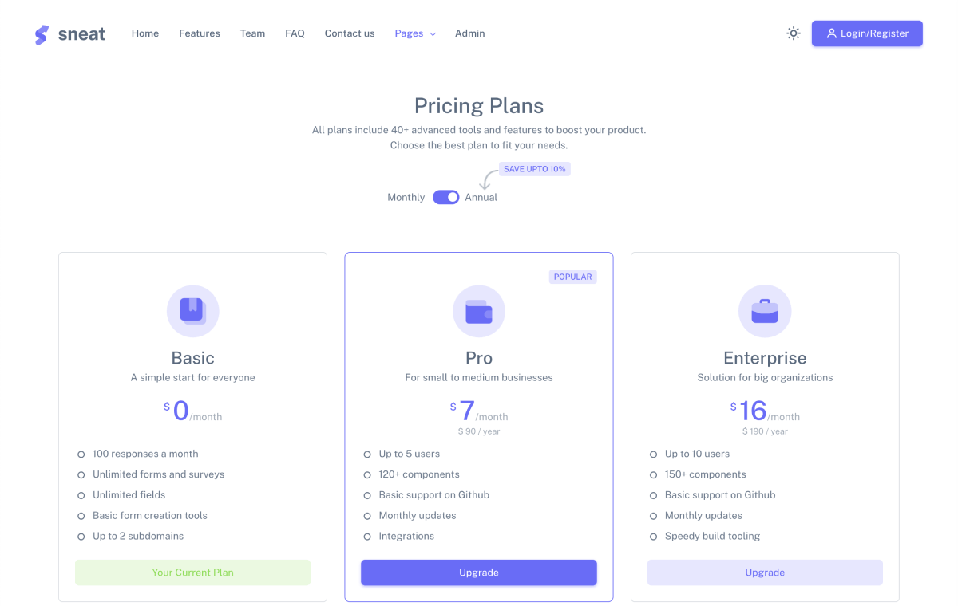958x606 pixels.
Task: Toggle light mode with the sun icon
Action: [x=793, y=33]
